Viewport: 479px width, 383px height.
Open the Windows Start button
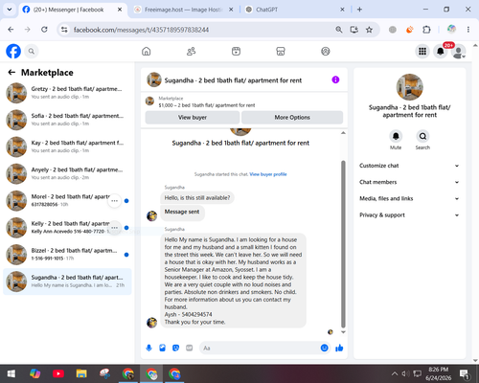point(11,373)
